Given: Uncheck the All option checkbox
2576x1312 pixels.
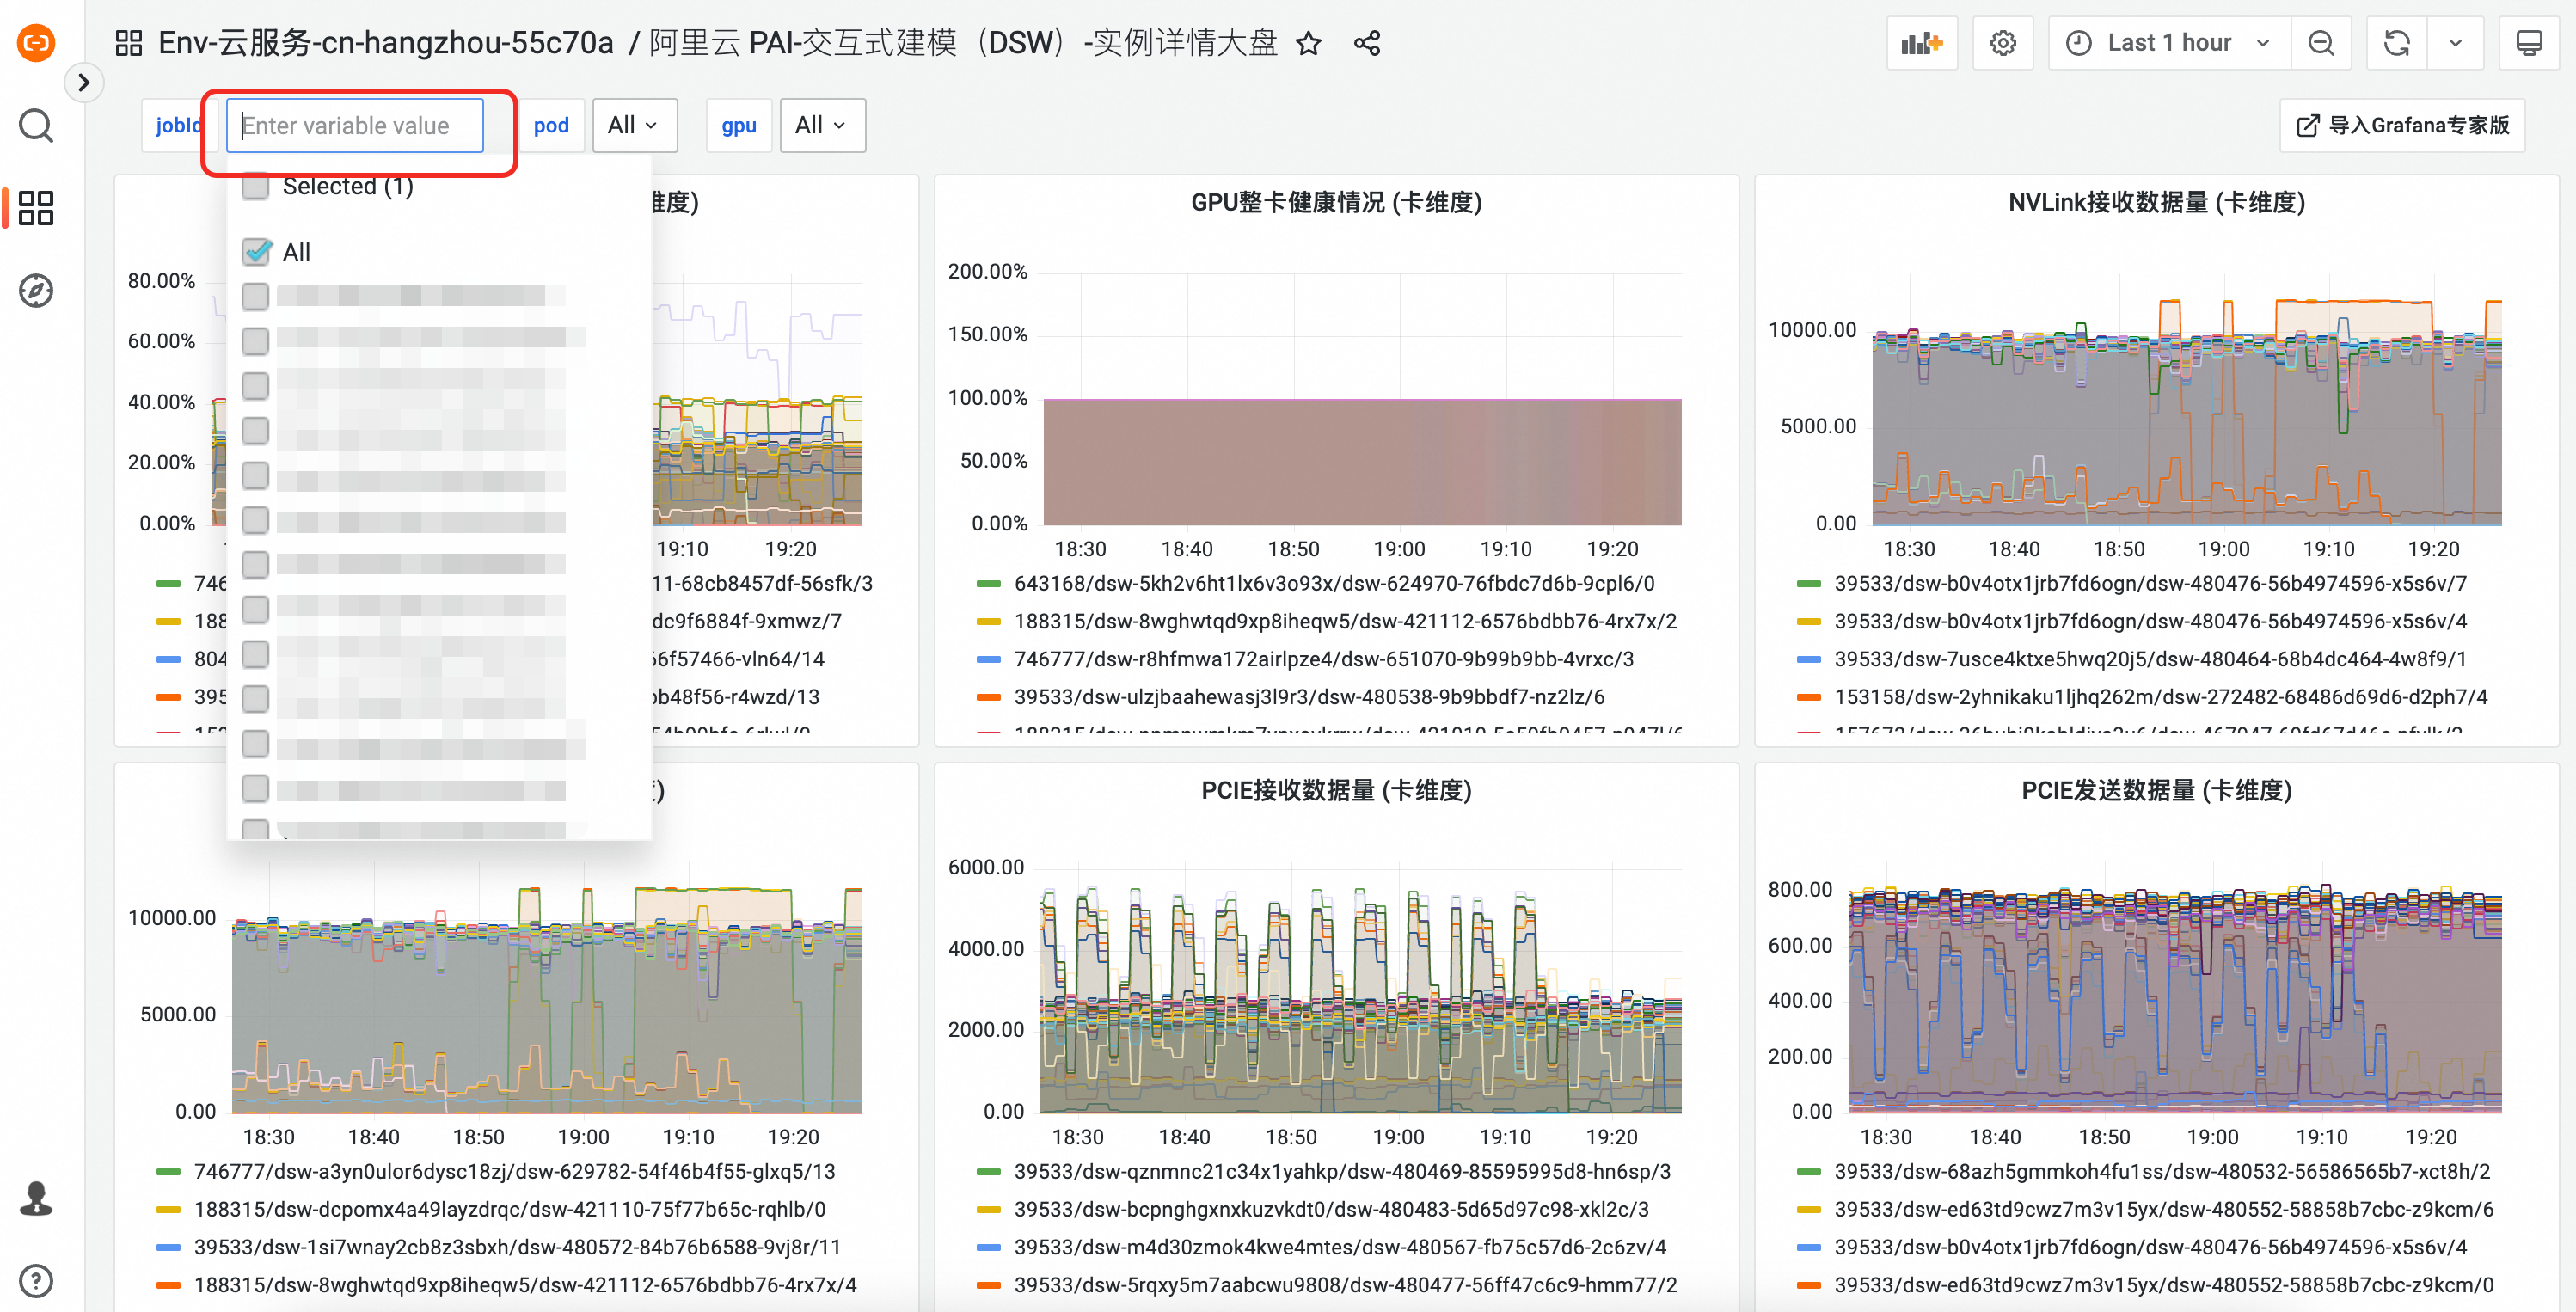Looking at the screenshot, I should pos(256,252).
